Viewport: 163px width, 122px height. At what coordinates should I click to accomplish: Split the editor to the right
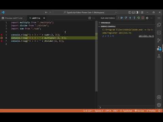click(x=90, y=18)
